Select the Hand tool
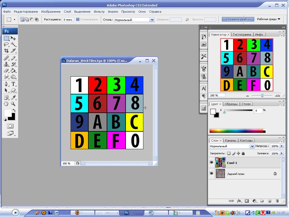The height and width of the screenshot is (217, 289). (x=6, y=104)
